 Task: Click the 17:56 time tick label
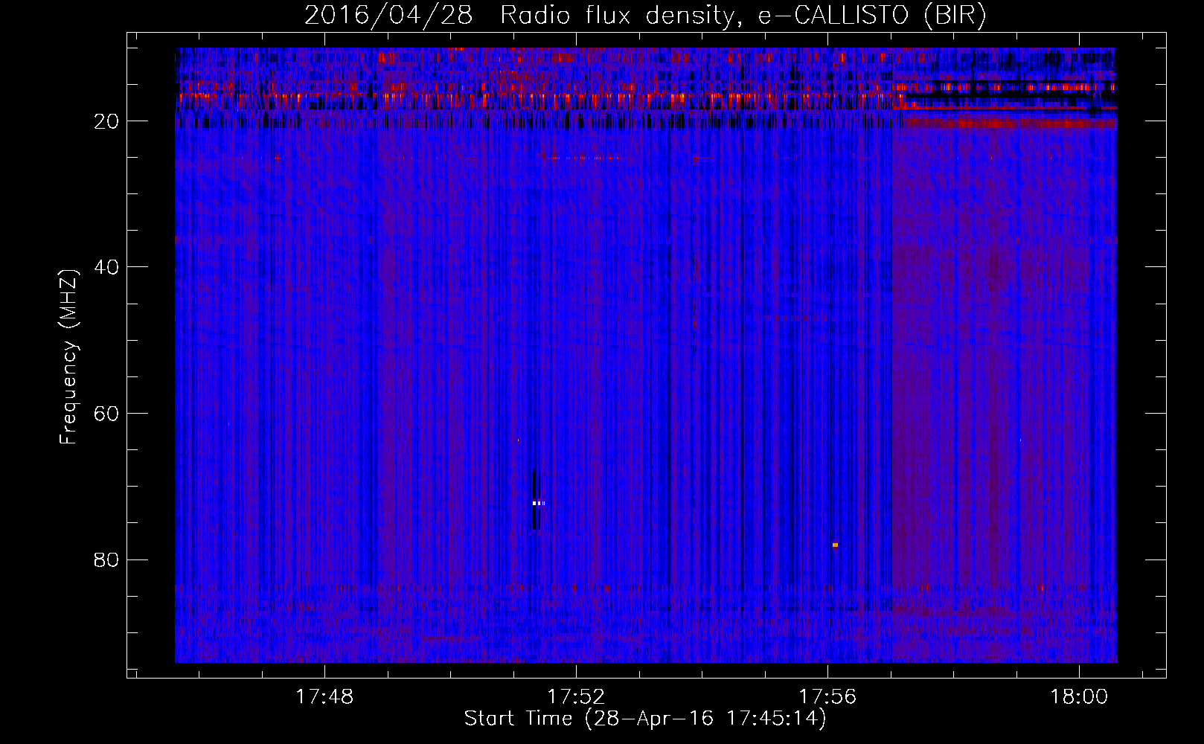pos(827,697)
